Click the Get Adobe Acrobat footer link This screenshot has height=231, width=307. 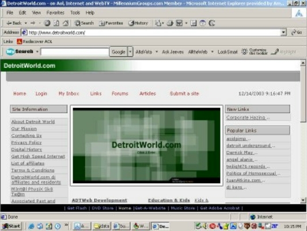(x=219, y=208)
